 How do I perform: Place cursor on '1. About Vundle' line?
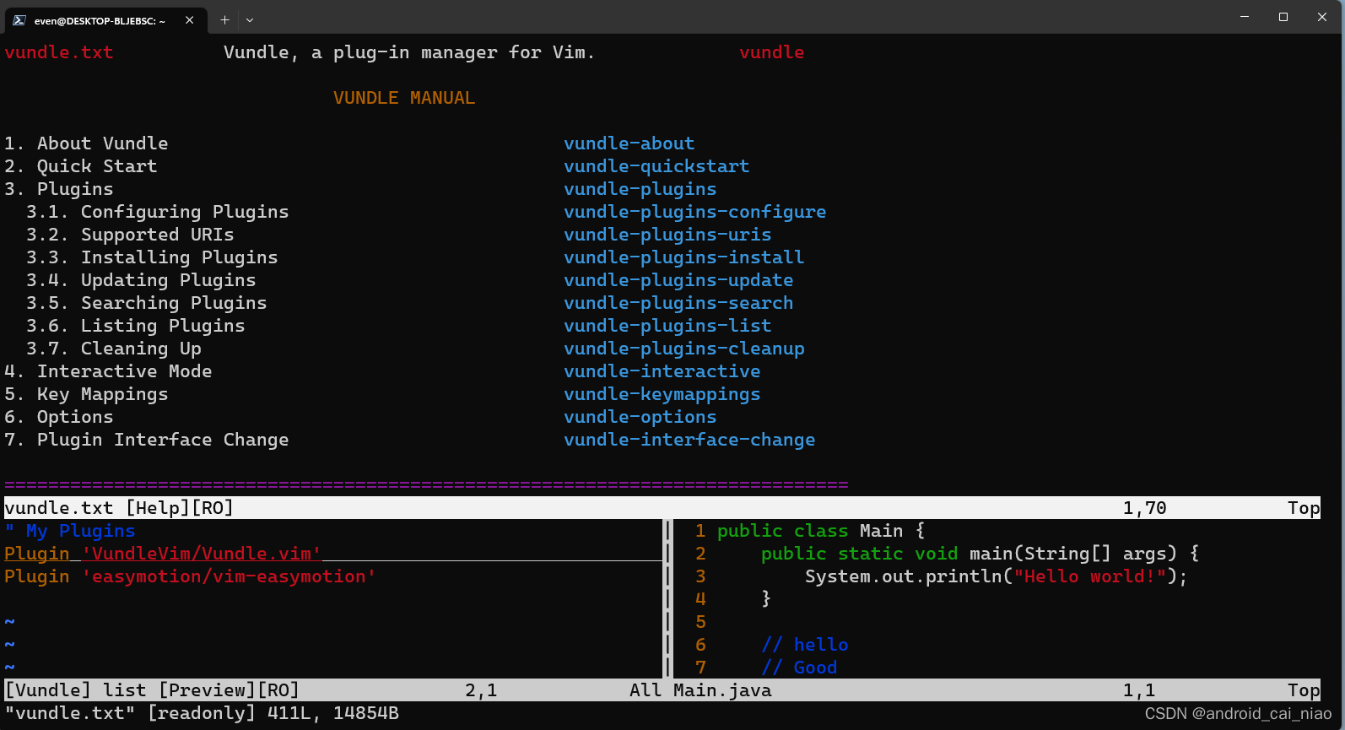click(86, 143)
